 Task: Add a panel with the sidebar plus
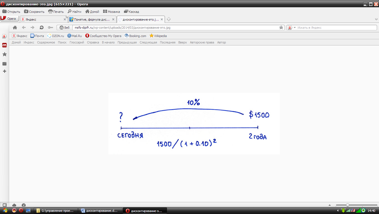pos(4,71)
